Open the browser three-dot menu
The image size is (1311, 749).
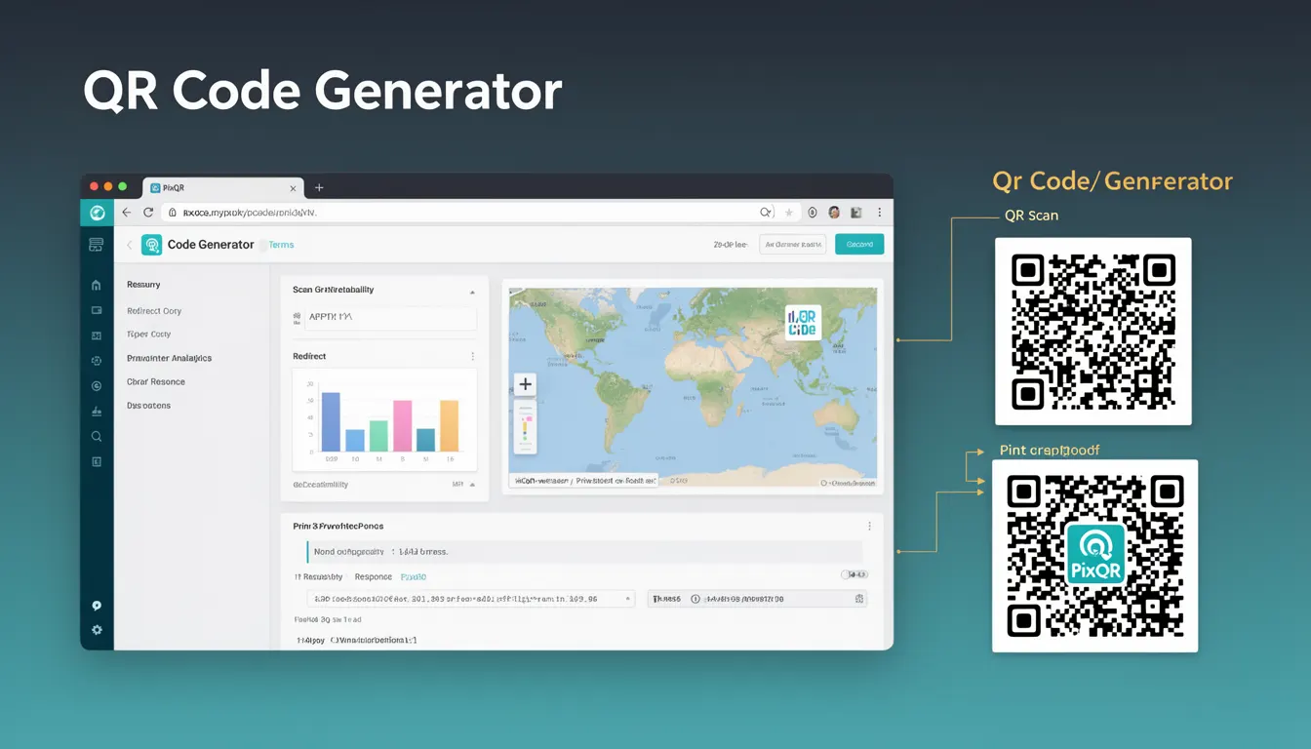click(x=880, y=213)
